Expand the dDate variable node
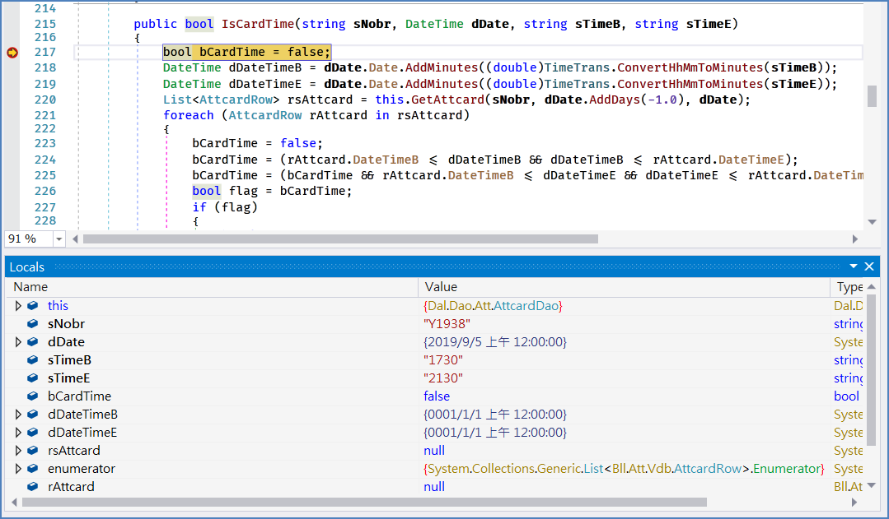Viewport: 889px width, 519px height. [18, 342]
